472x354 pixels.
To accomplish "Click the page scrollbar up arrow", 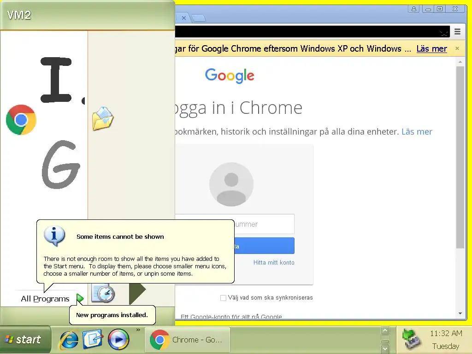I will point(460,62).
